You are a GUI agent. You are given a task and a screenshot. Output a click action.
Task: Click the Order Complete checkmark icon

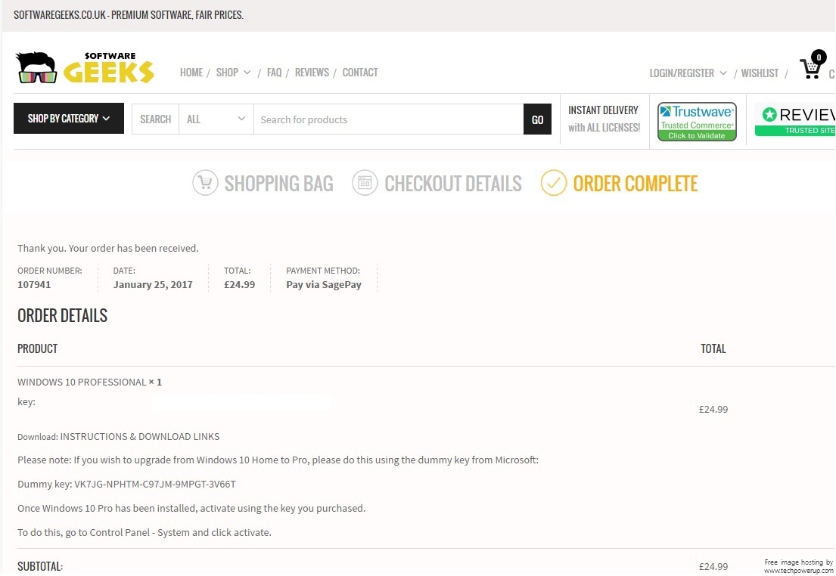point(553,183)
